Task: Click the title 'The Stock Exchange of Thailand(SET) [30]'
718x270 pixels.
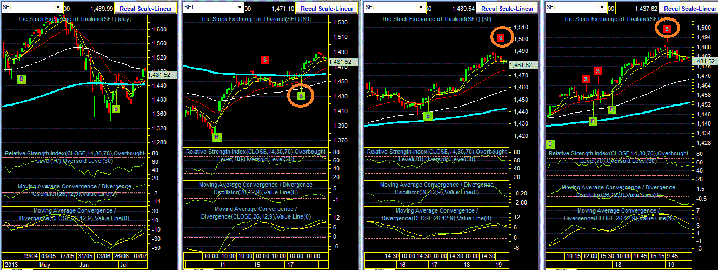Action: [x=437, y=19]
